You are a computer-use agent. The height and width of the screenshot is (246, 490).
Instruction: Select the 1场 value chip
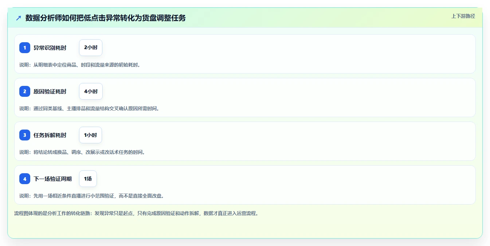88,179
